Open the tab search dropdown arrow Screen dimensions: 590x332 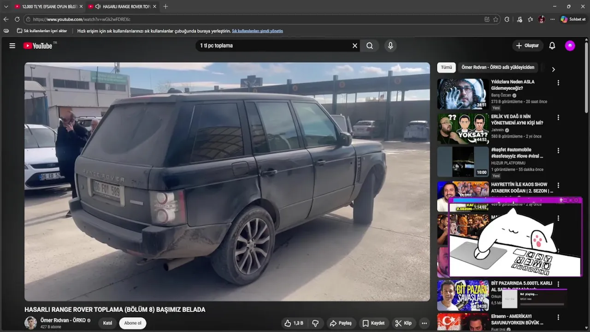[6, 6]
